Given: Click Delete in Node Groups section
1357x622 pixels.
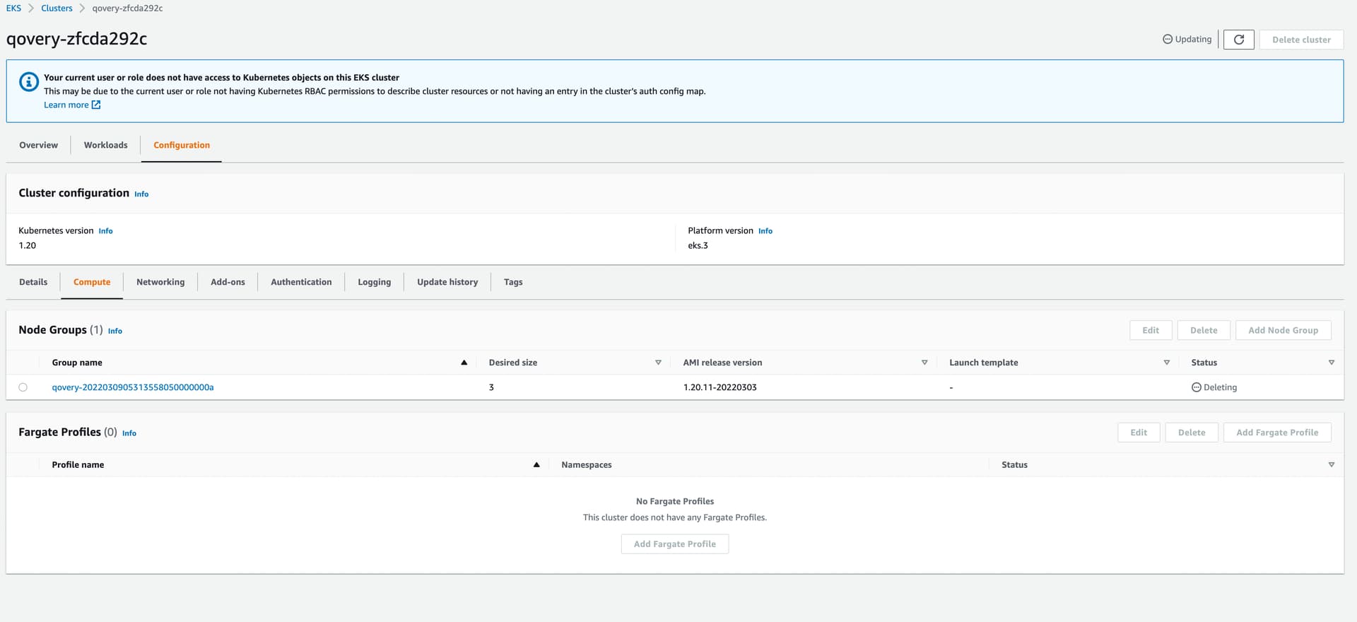Looking at the screenshot, I should (1204, 330).
